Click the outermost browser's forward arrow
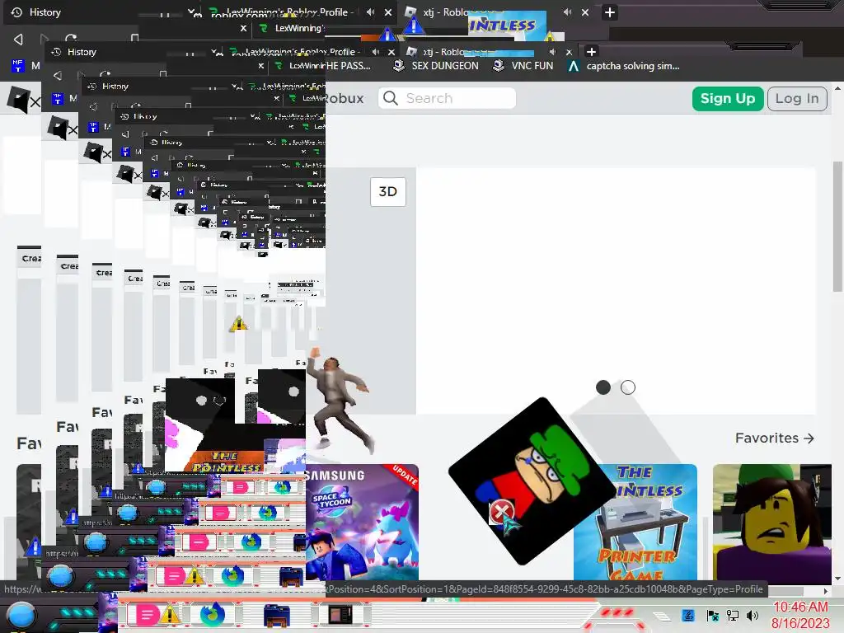Screen dimensions: 844x633 pos(45,39)
